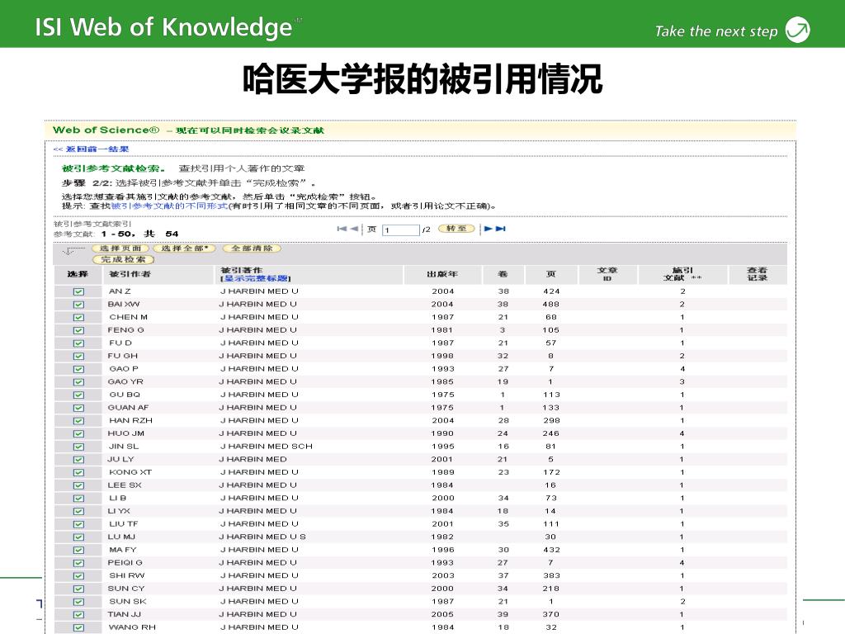This screenshot has width=845, height=634.
Task: Uncheck the HAN RZH row checkbox
Action: (78, 421)
